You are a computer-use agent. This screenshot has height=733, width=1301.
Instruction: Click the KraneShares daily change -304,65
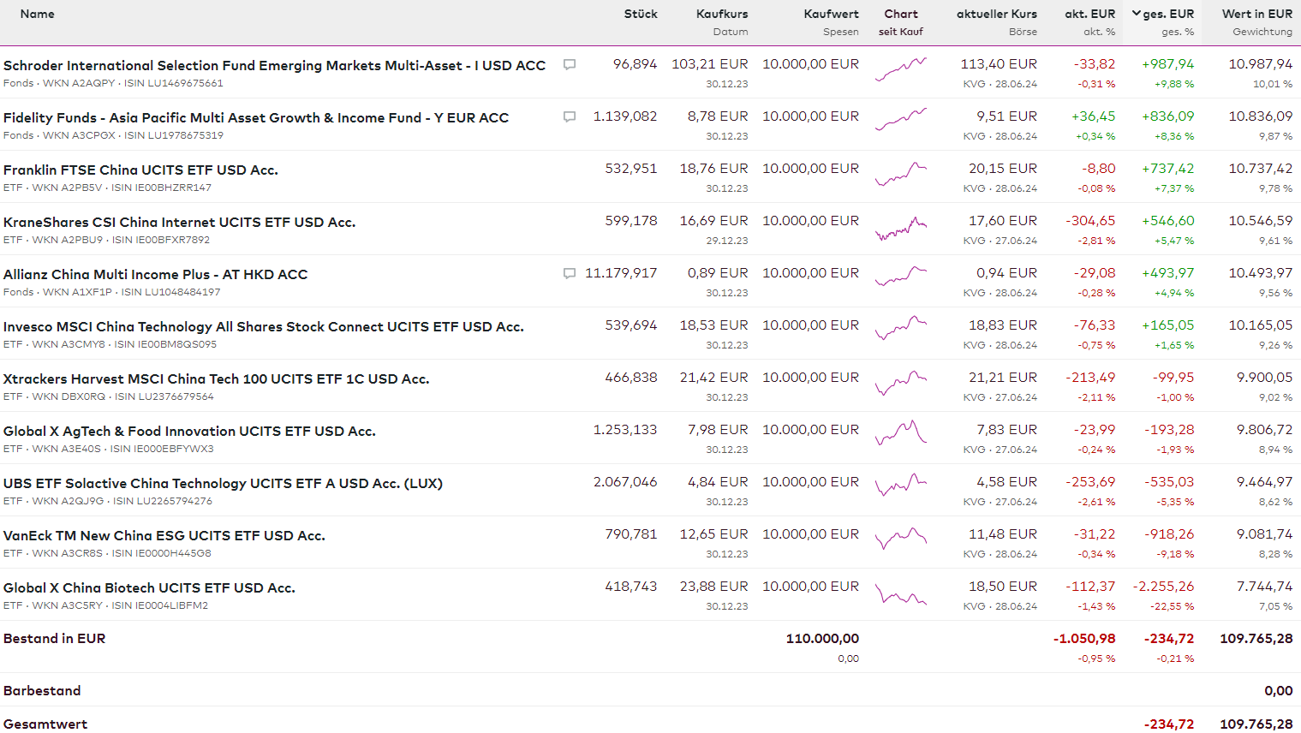pos(1090,221)
